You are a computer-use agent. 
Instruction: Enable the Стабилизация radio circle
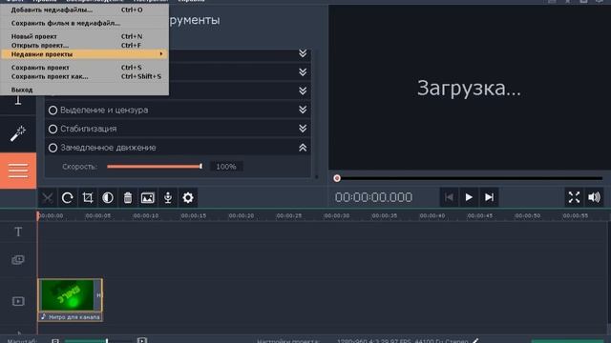tap(53, 129)
